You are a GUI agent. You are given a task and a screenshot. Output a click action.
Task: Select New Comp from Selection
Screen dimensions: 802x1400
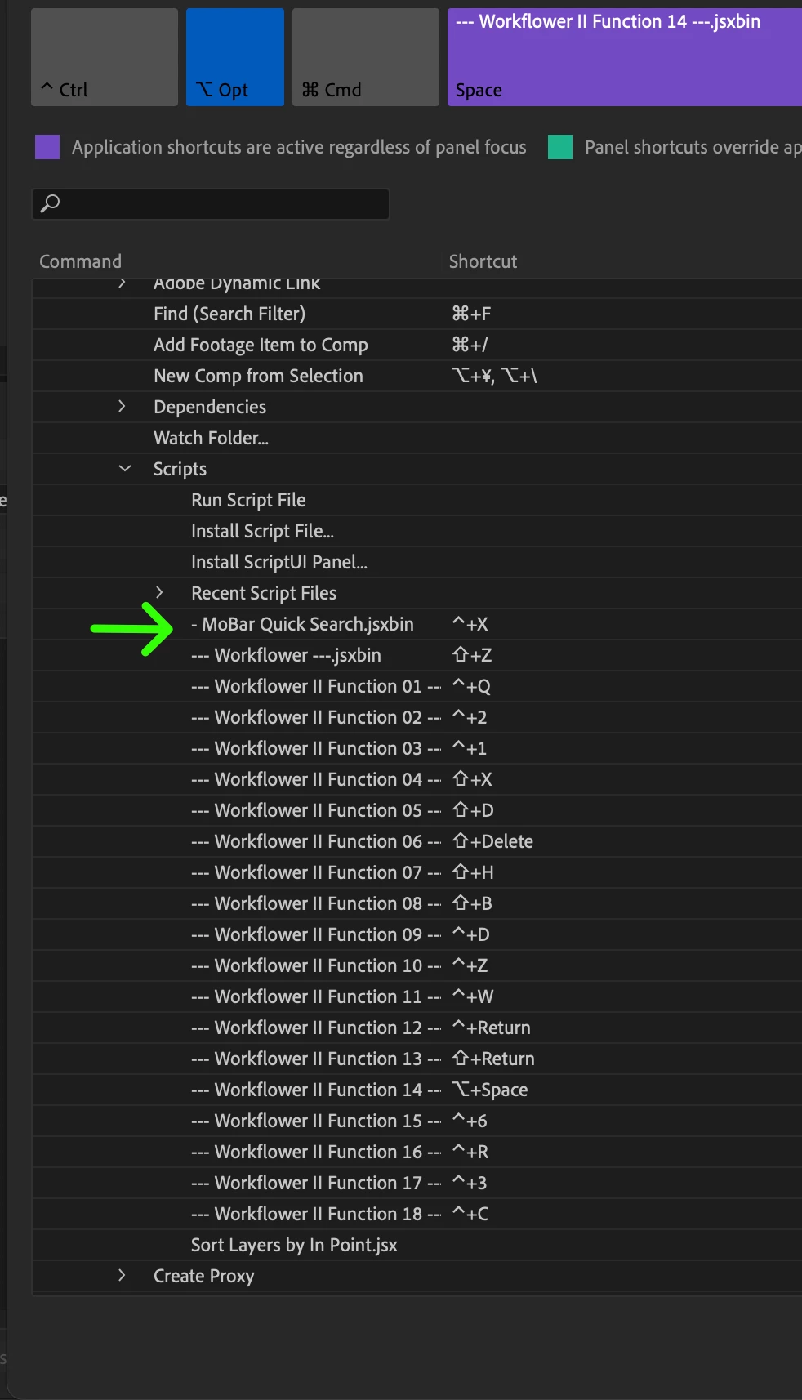click(258, 376)
